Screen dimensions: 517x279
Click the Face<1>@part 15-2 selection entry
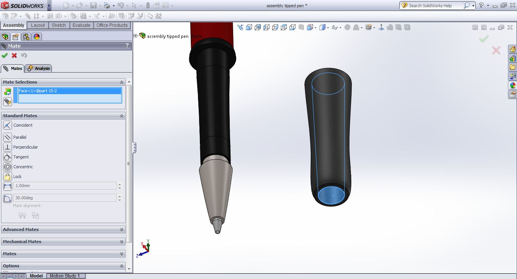(38, 91)
